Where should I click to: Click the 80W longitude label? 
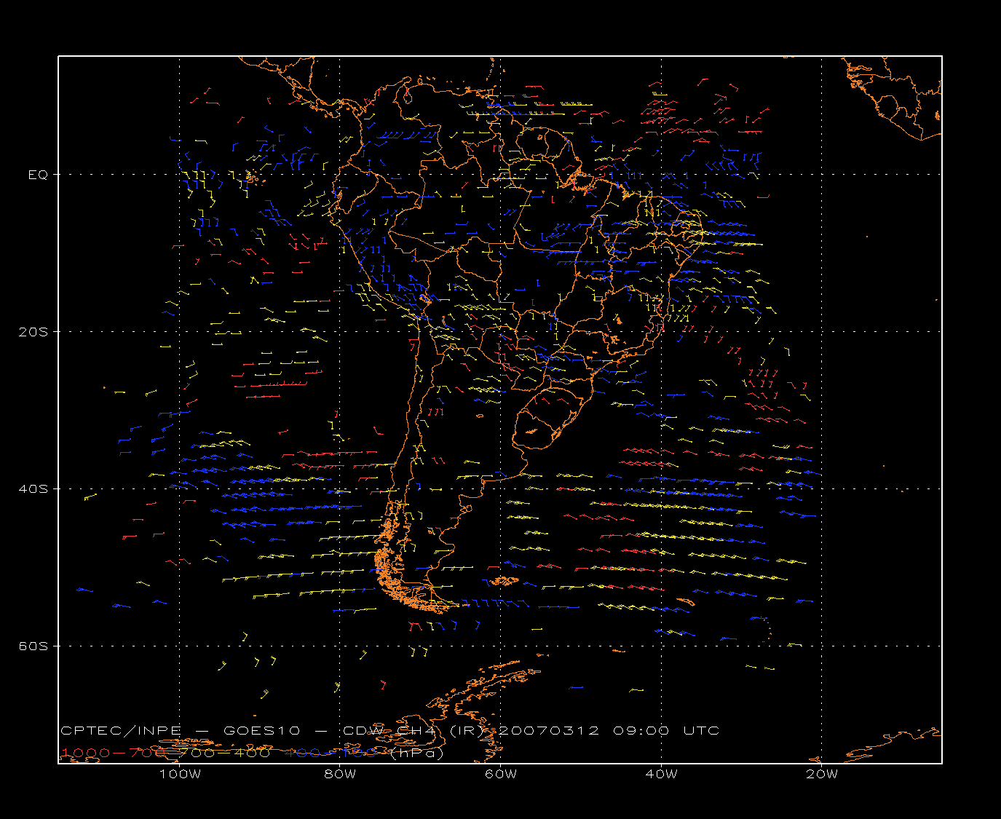340,774
